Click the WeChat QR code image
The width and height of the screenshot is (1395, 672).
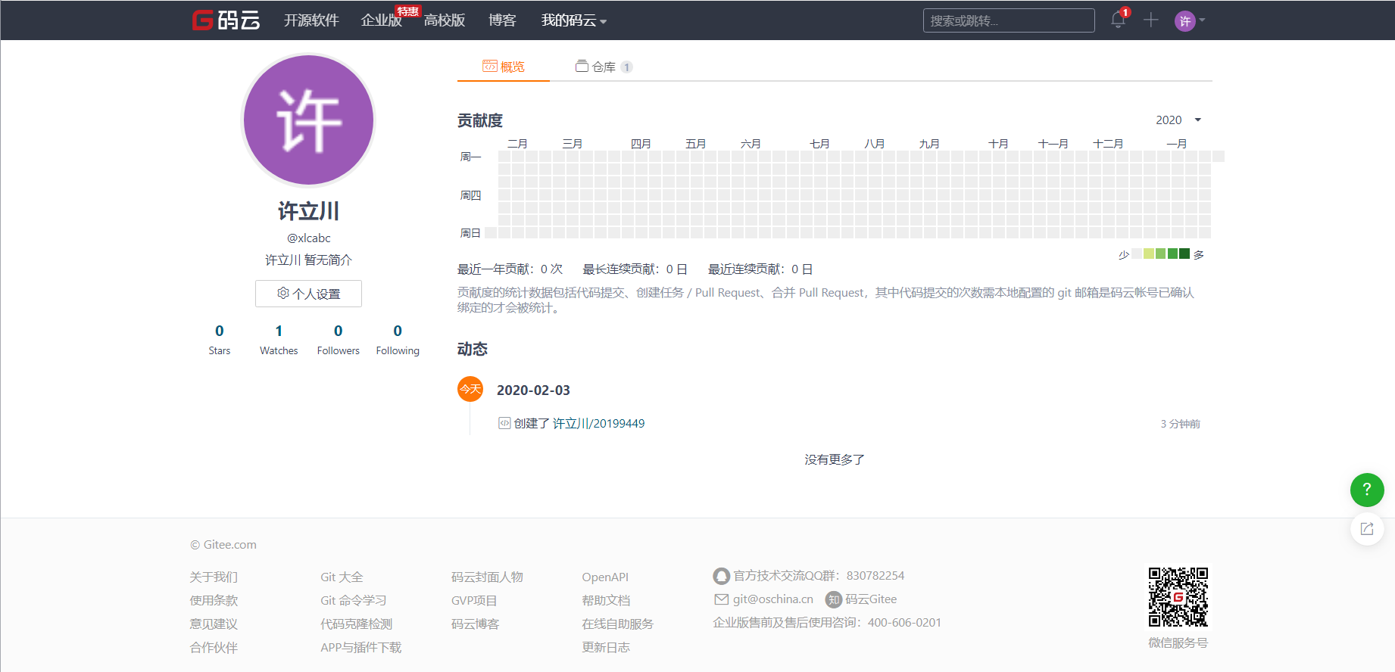click(1178, 597)
